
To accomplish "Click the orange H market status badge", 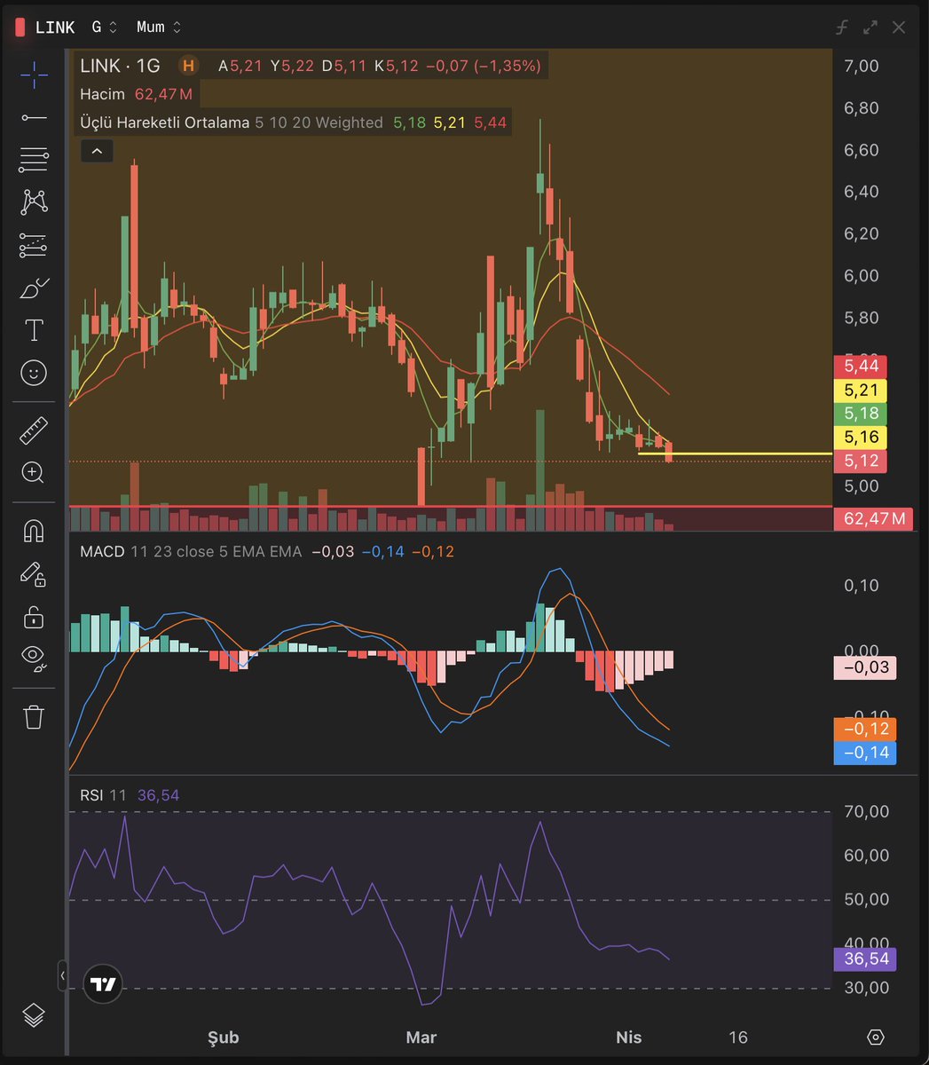I will coord(188,66).
